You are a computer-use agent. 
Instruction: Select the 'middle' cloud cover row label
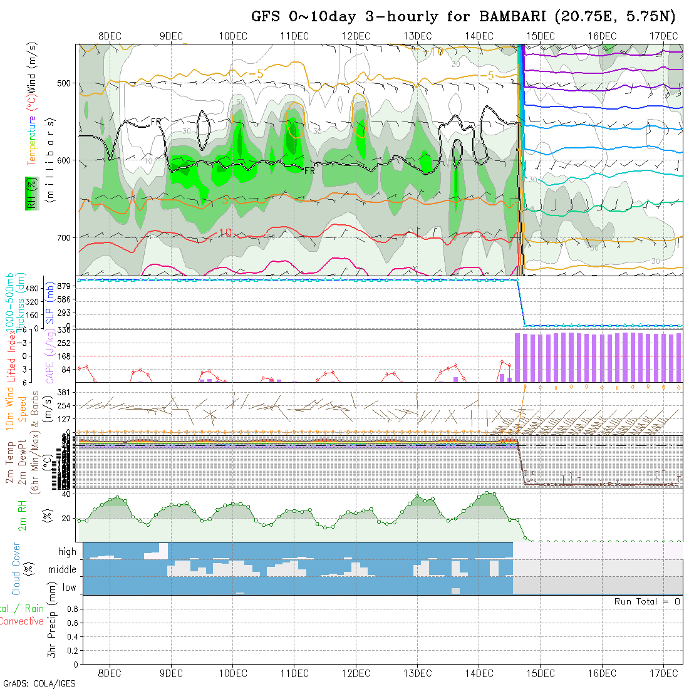(x=62, y=569)
